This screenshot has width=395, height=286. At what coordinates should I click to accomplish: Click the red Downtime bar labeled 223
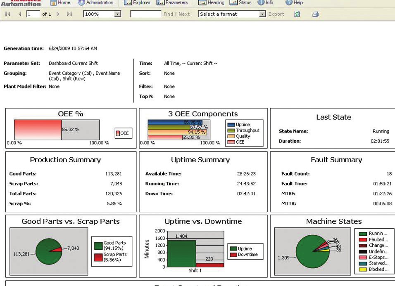(210, 265)
